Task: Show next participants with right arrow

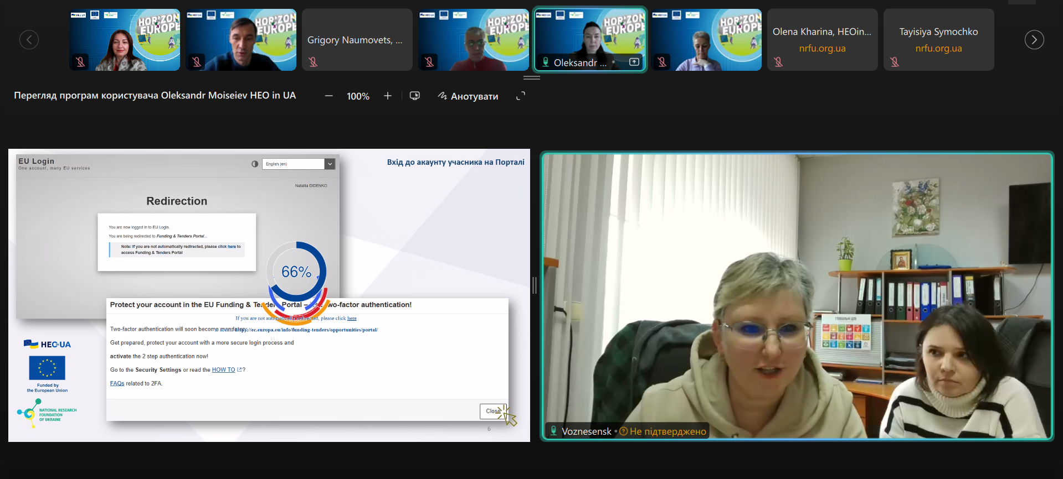Action: click(1034, 40)
